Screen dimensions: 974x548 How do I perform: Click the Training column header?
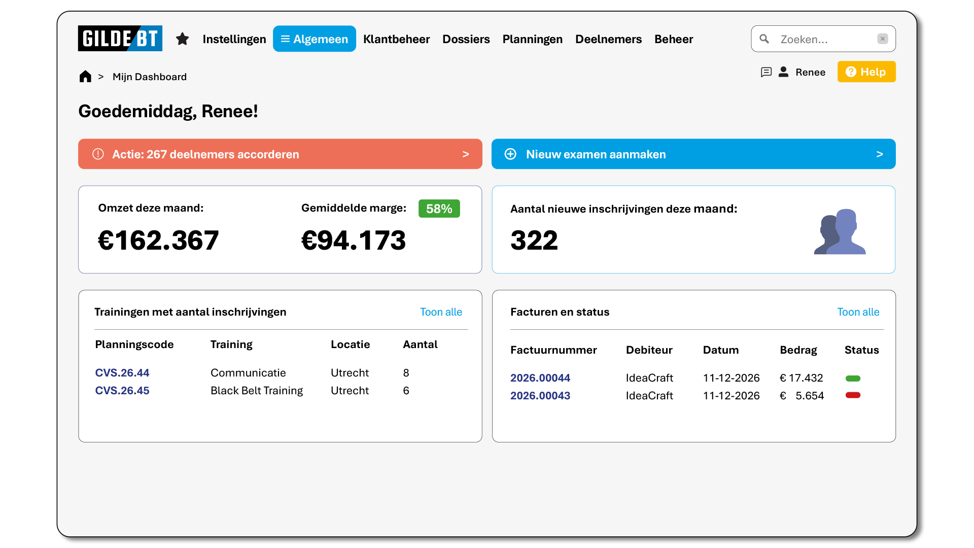(231, 345)
